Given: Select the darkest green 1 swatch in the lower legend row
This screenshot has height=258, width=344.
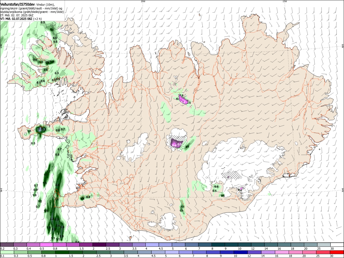Looking at the screenshot, I should 62,252.
